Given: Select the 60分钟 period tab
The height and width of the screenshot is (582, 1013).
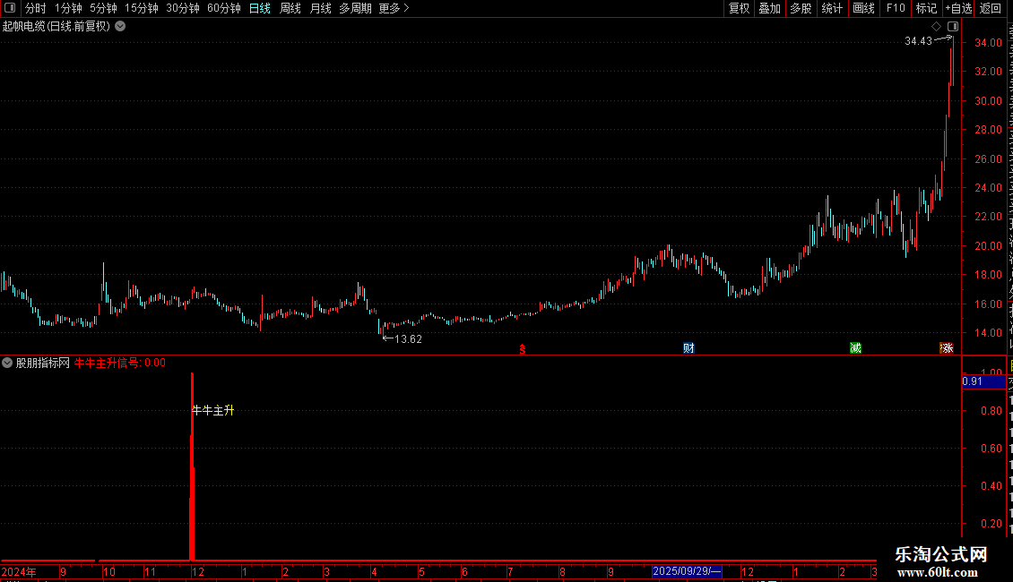Looking at the screenshot, I should pyautogui.click(x=224, y=8).
